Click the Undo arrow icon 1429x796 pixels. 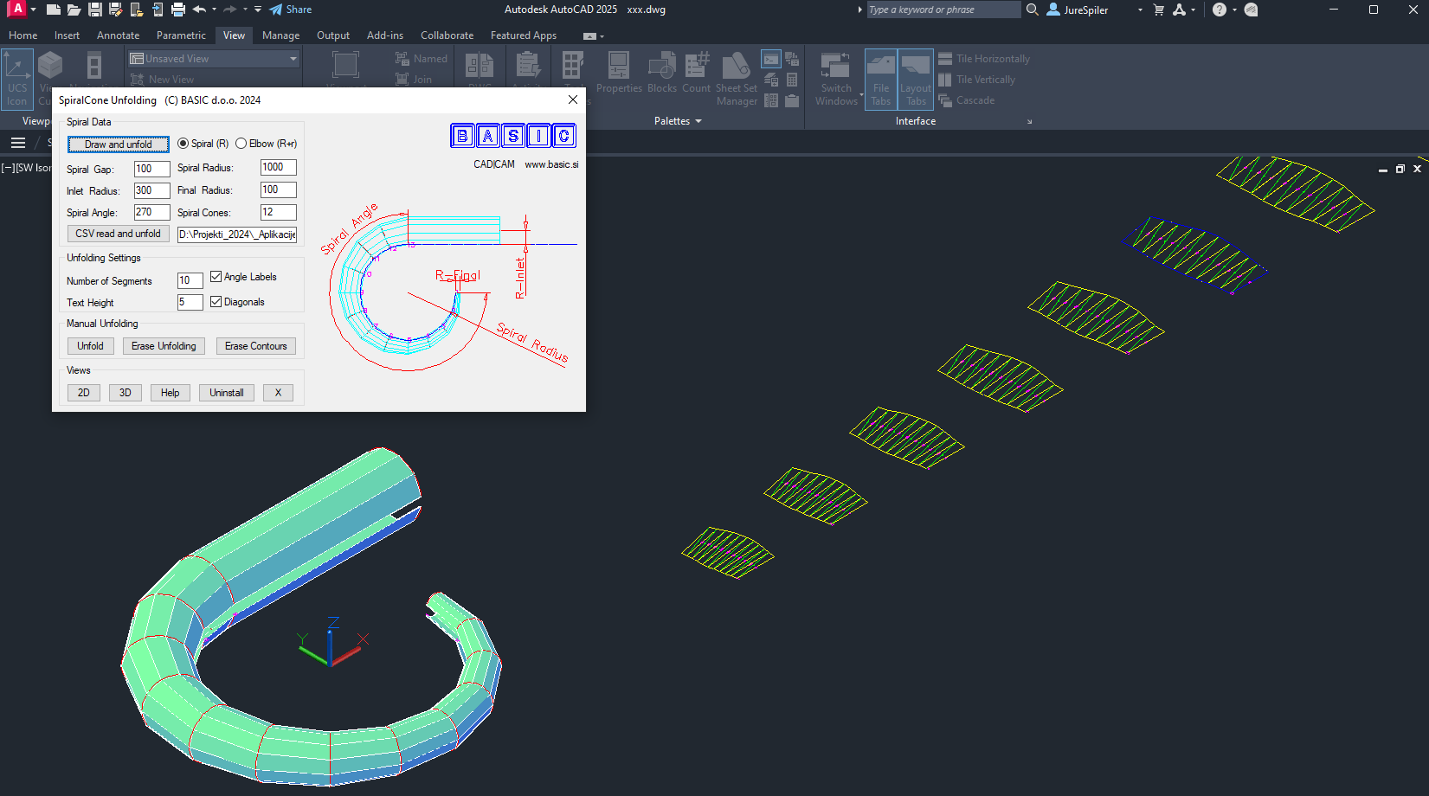click(x=199, y=10)
